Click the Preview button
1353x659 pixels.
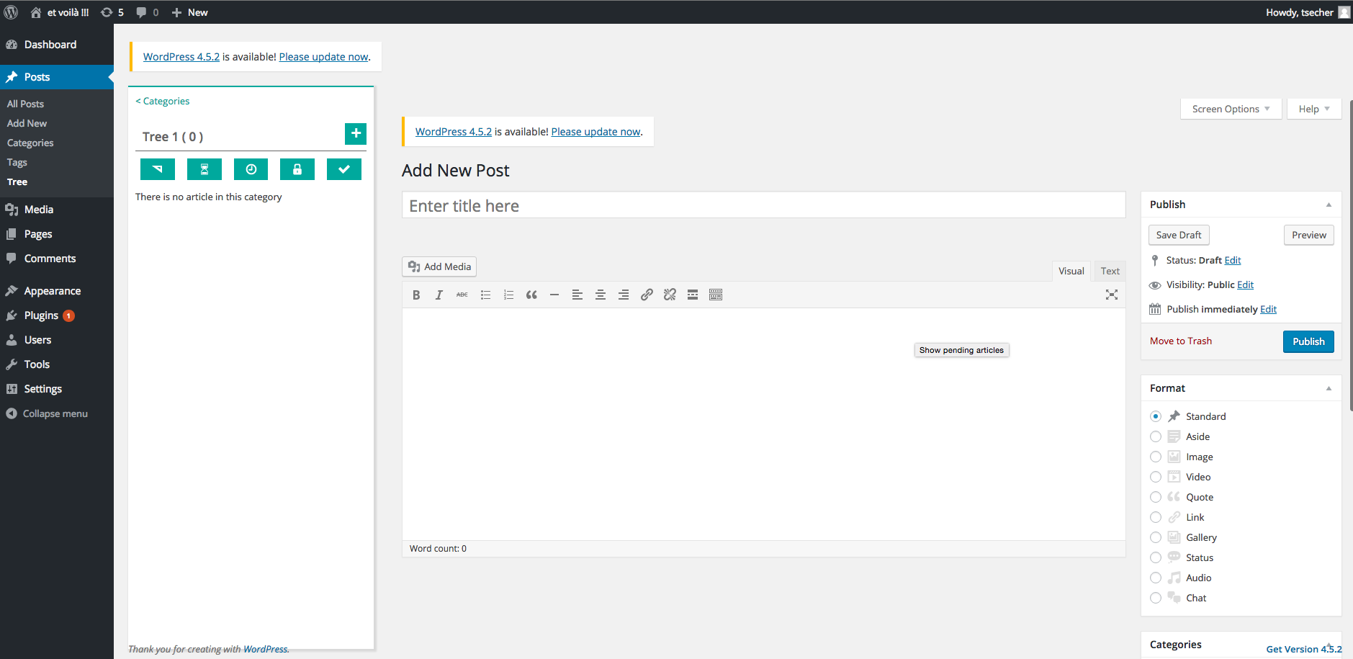[x=1309, y=235]
